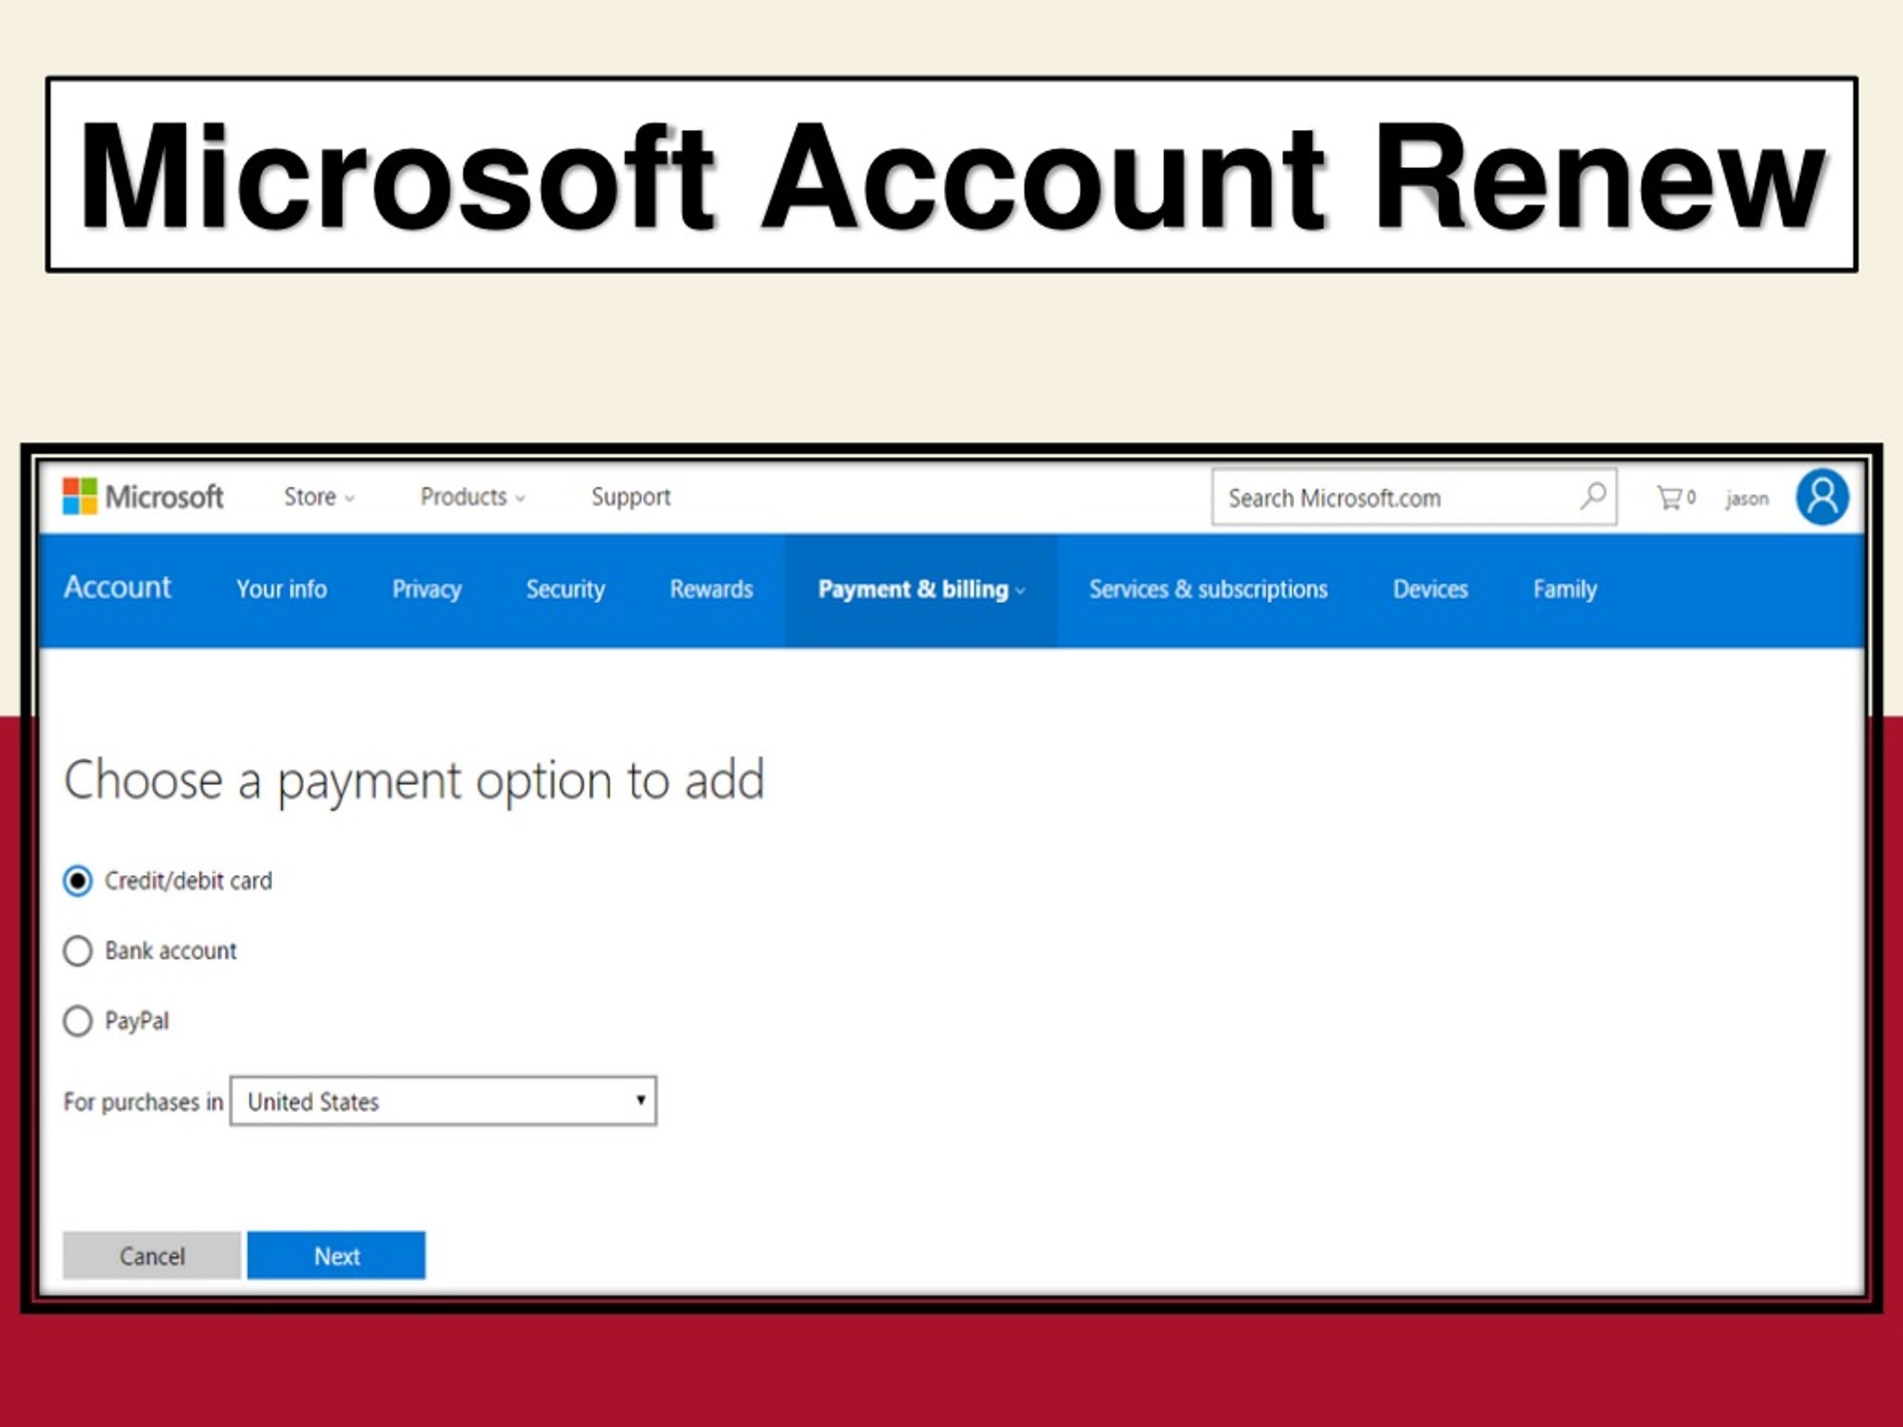Image resolution: width=1903 pixels, height=1427 pixels.
Task: Select the Bank account radio button
Action: [77, 951]
